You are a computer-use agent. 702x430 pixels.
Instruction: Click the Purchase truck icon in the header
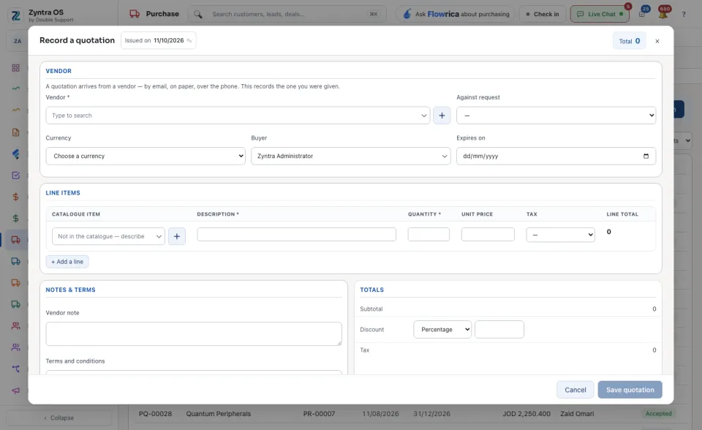coord(135,14)
